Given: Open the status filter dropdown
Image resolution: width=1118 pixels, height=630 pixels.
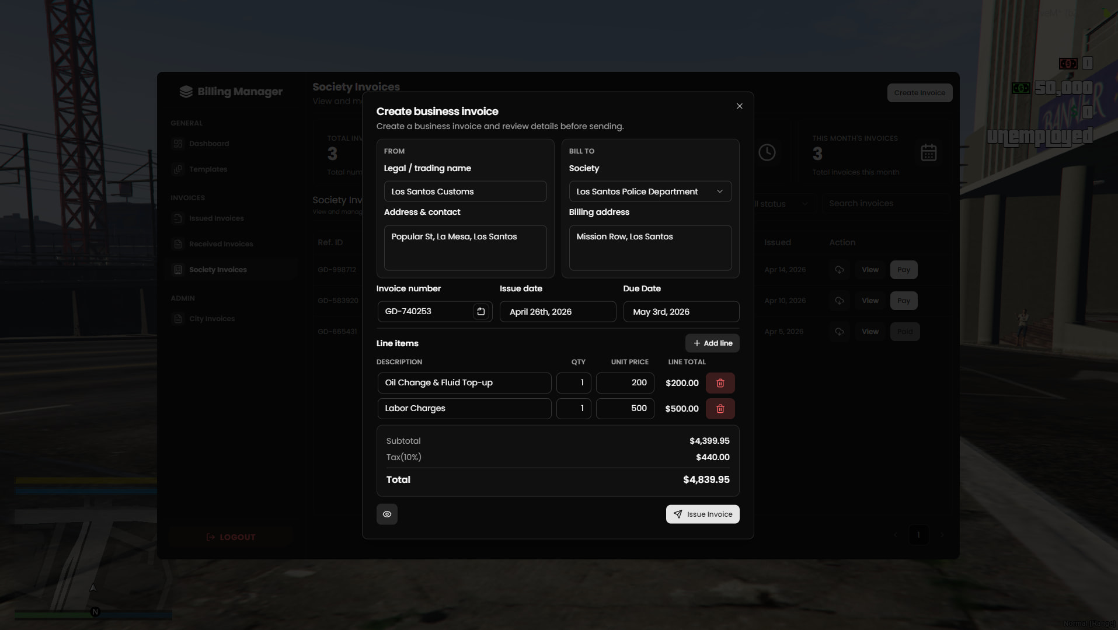Looking at the screenshot, I should point(782,204).
